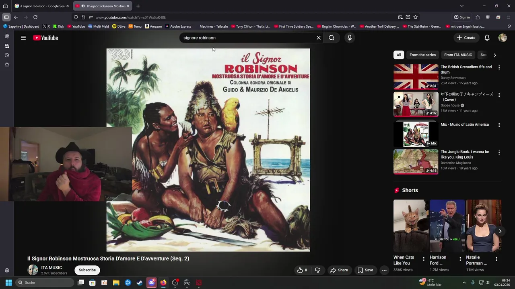Image resolution: width=515 pixels, height=289 pixels.
Task: Share this video
Action: tap(339, 270)
